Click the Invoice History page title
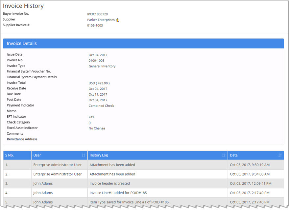Image resolution: width=290 pixels, height=210 pixels. coord(23,6)
